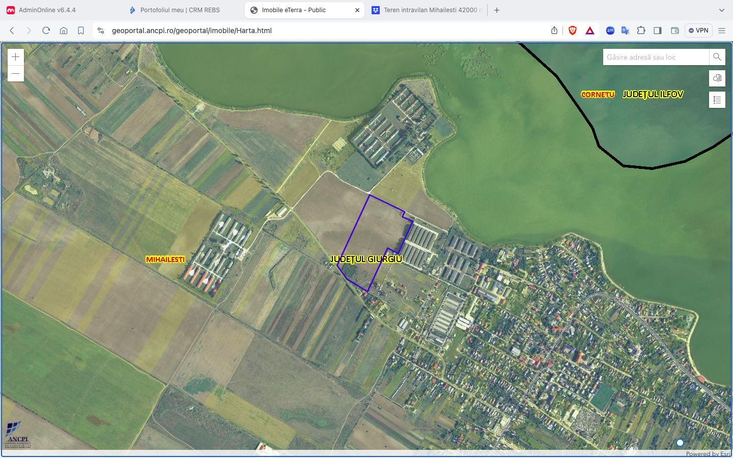Click the Powered by Esri link
Image resolution: width=733 pixels, height=458 pixels.
(x=708, y=453)
